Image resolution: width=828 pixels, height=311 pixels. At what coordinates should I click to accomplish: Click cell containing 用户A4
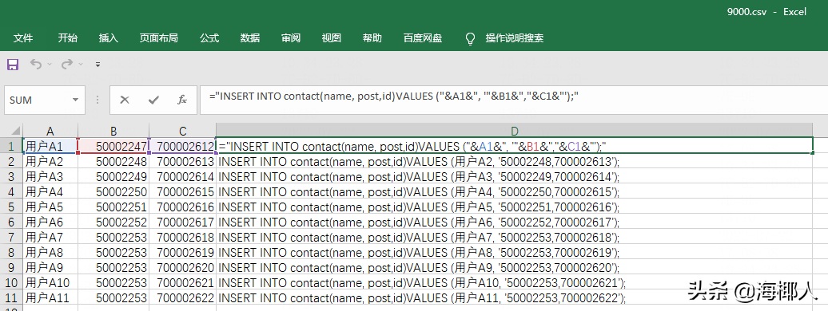coord(50,191)
